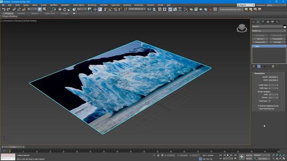Click the Length value input field
The width and height of the screenshot is (287, 161).
point(273,77)
